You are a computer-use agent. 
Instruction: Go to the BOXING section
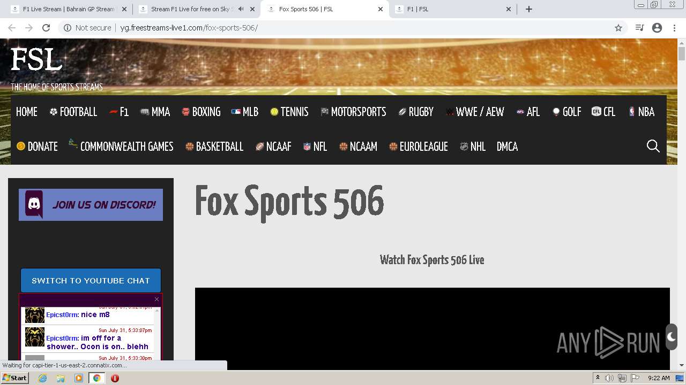201,112
